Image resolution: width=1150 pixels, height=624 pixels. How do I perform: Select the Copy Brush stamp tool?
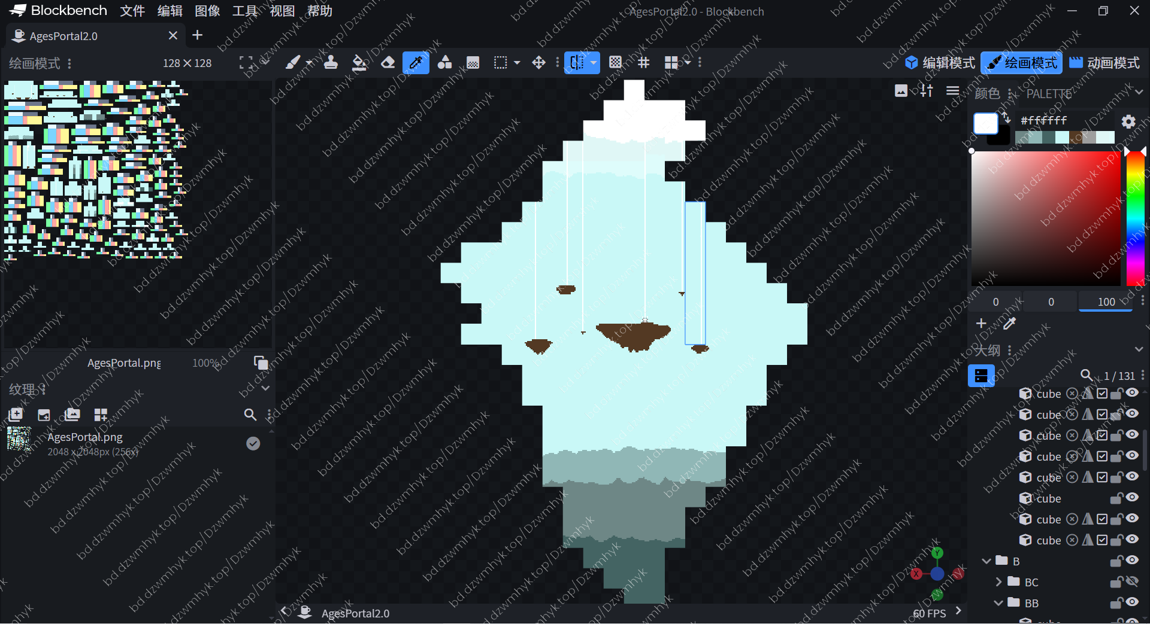pyautogui.click(x=331, y=63)
